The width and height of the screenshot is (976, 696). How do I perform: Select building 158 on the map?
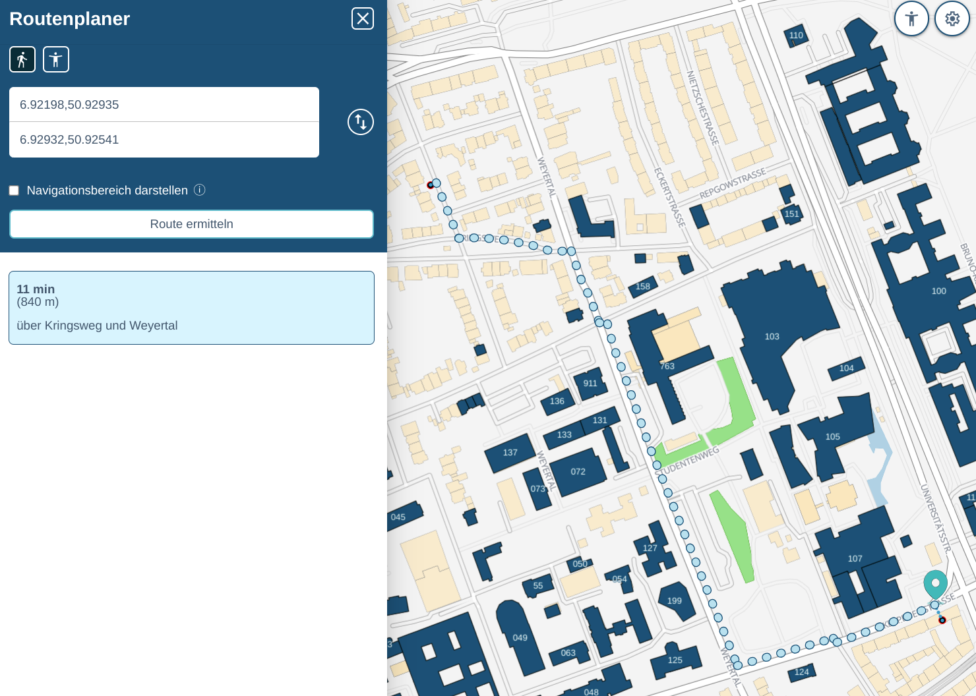(643, 286)
